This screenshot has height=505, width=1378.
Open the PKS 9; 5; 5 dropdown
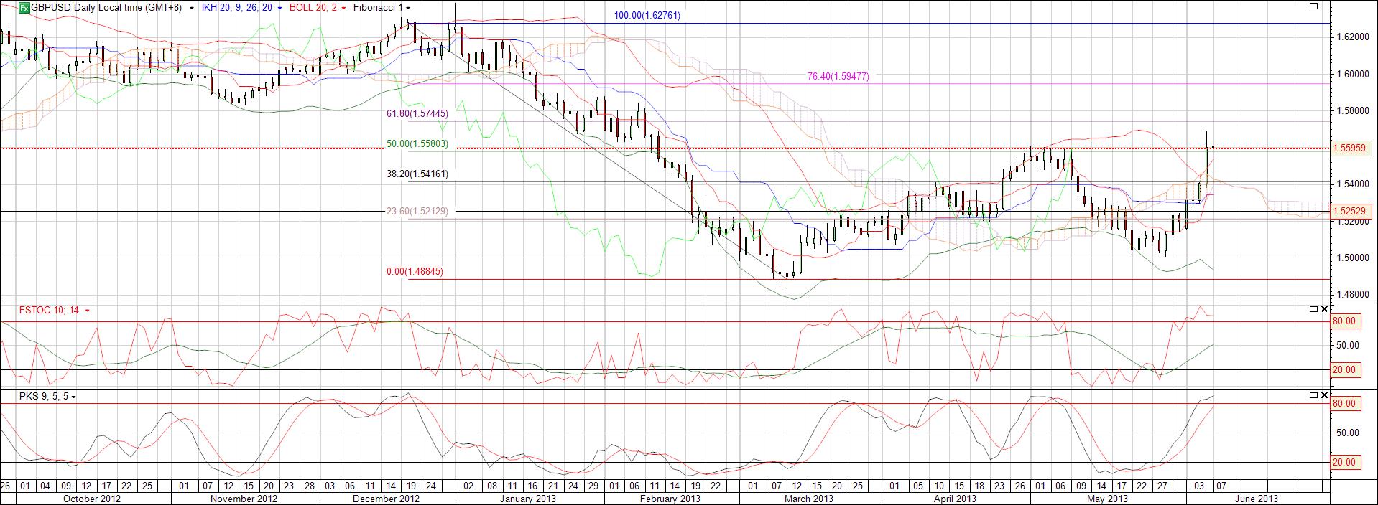pyautogui.click(x=74, y=397)
